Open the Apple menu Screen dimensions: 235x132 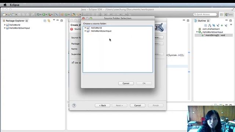coord(5,5)
